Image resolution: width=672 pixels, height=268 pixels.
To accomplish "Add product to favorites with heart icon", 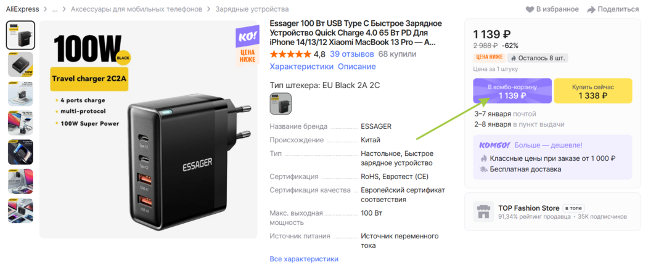I will pyautogui.click(x=530, y=9).
